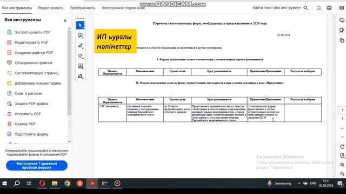Click the Create PDF files icon

pyautogui.click(x=9, y=53)
